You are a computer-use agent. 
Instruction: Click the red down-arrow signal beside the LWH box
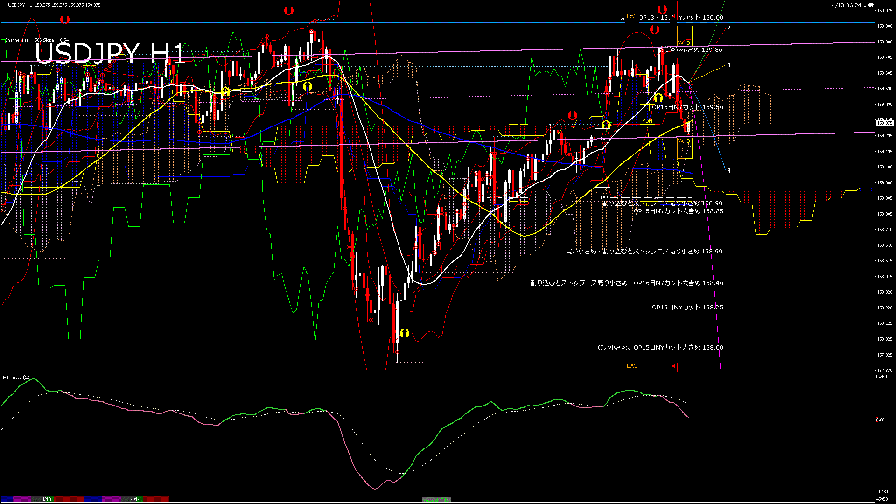tap(662, 9)
